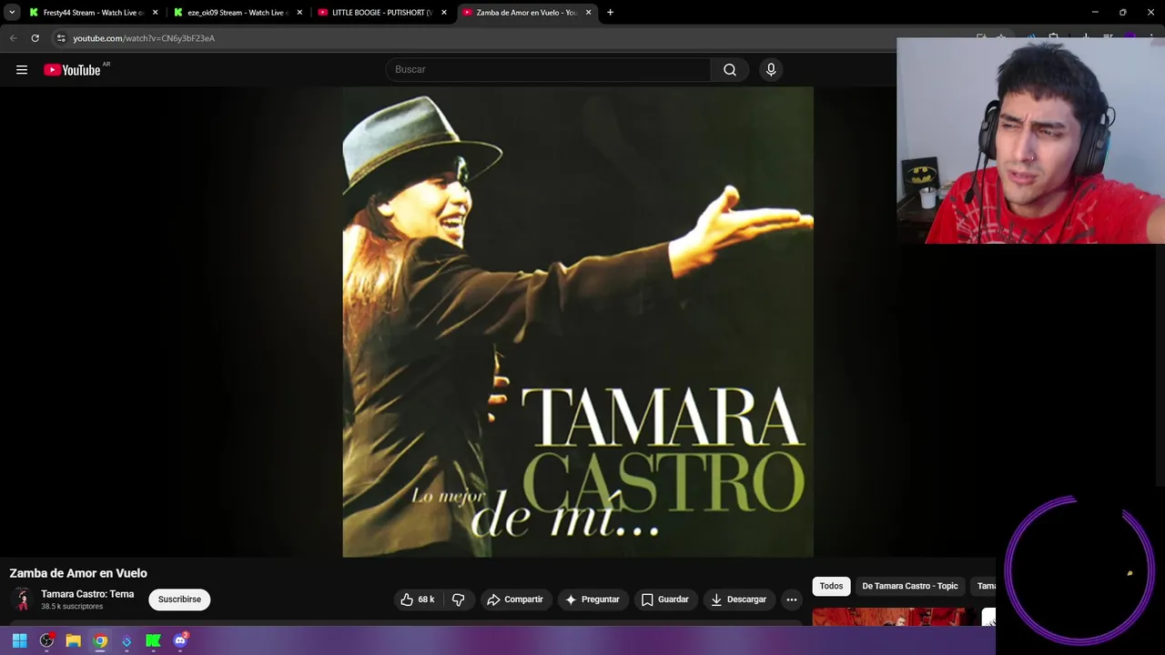The width and height of the screenshot is (1165, 655).
Task: Close the LITTLE BOOGIE tab
Action: click(x=444, y=13)
